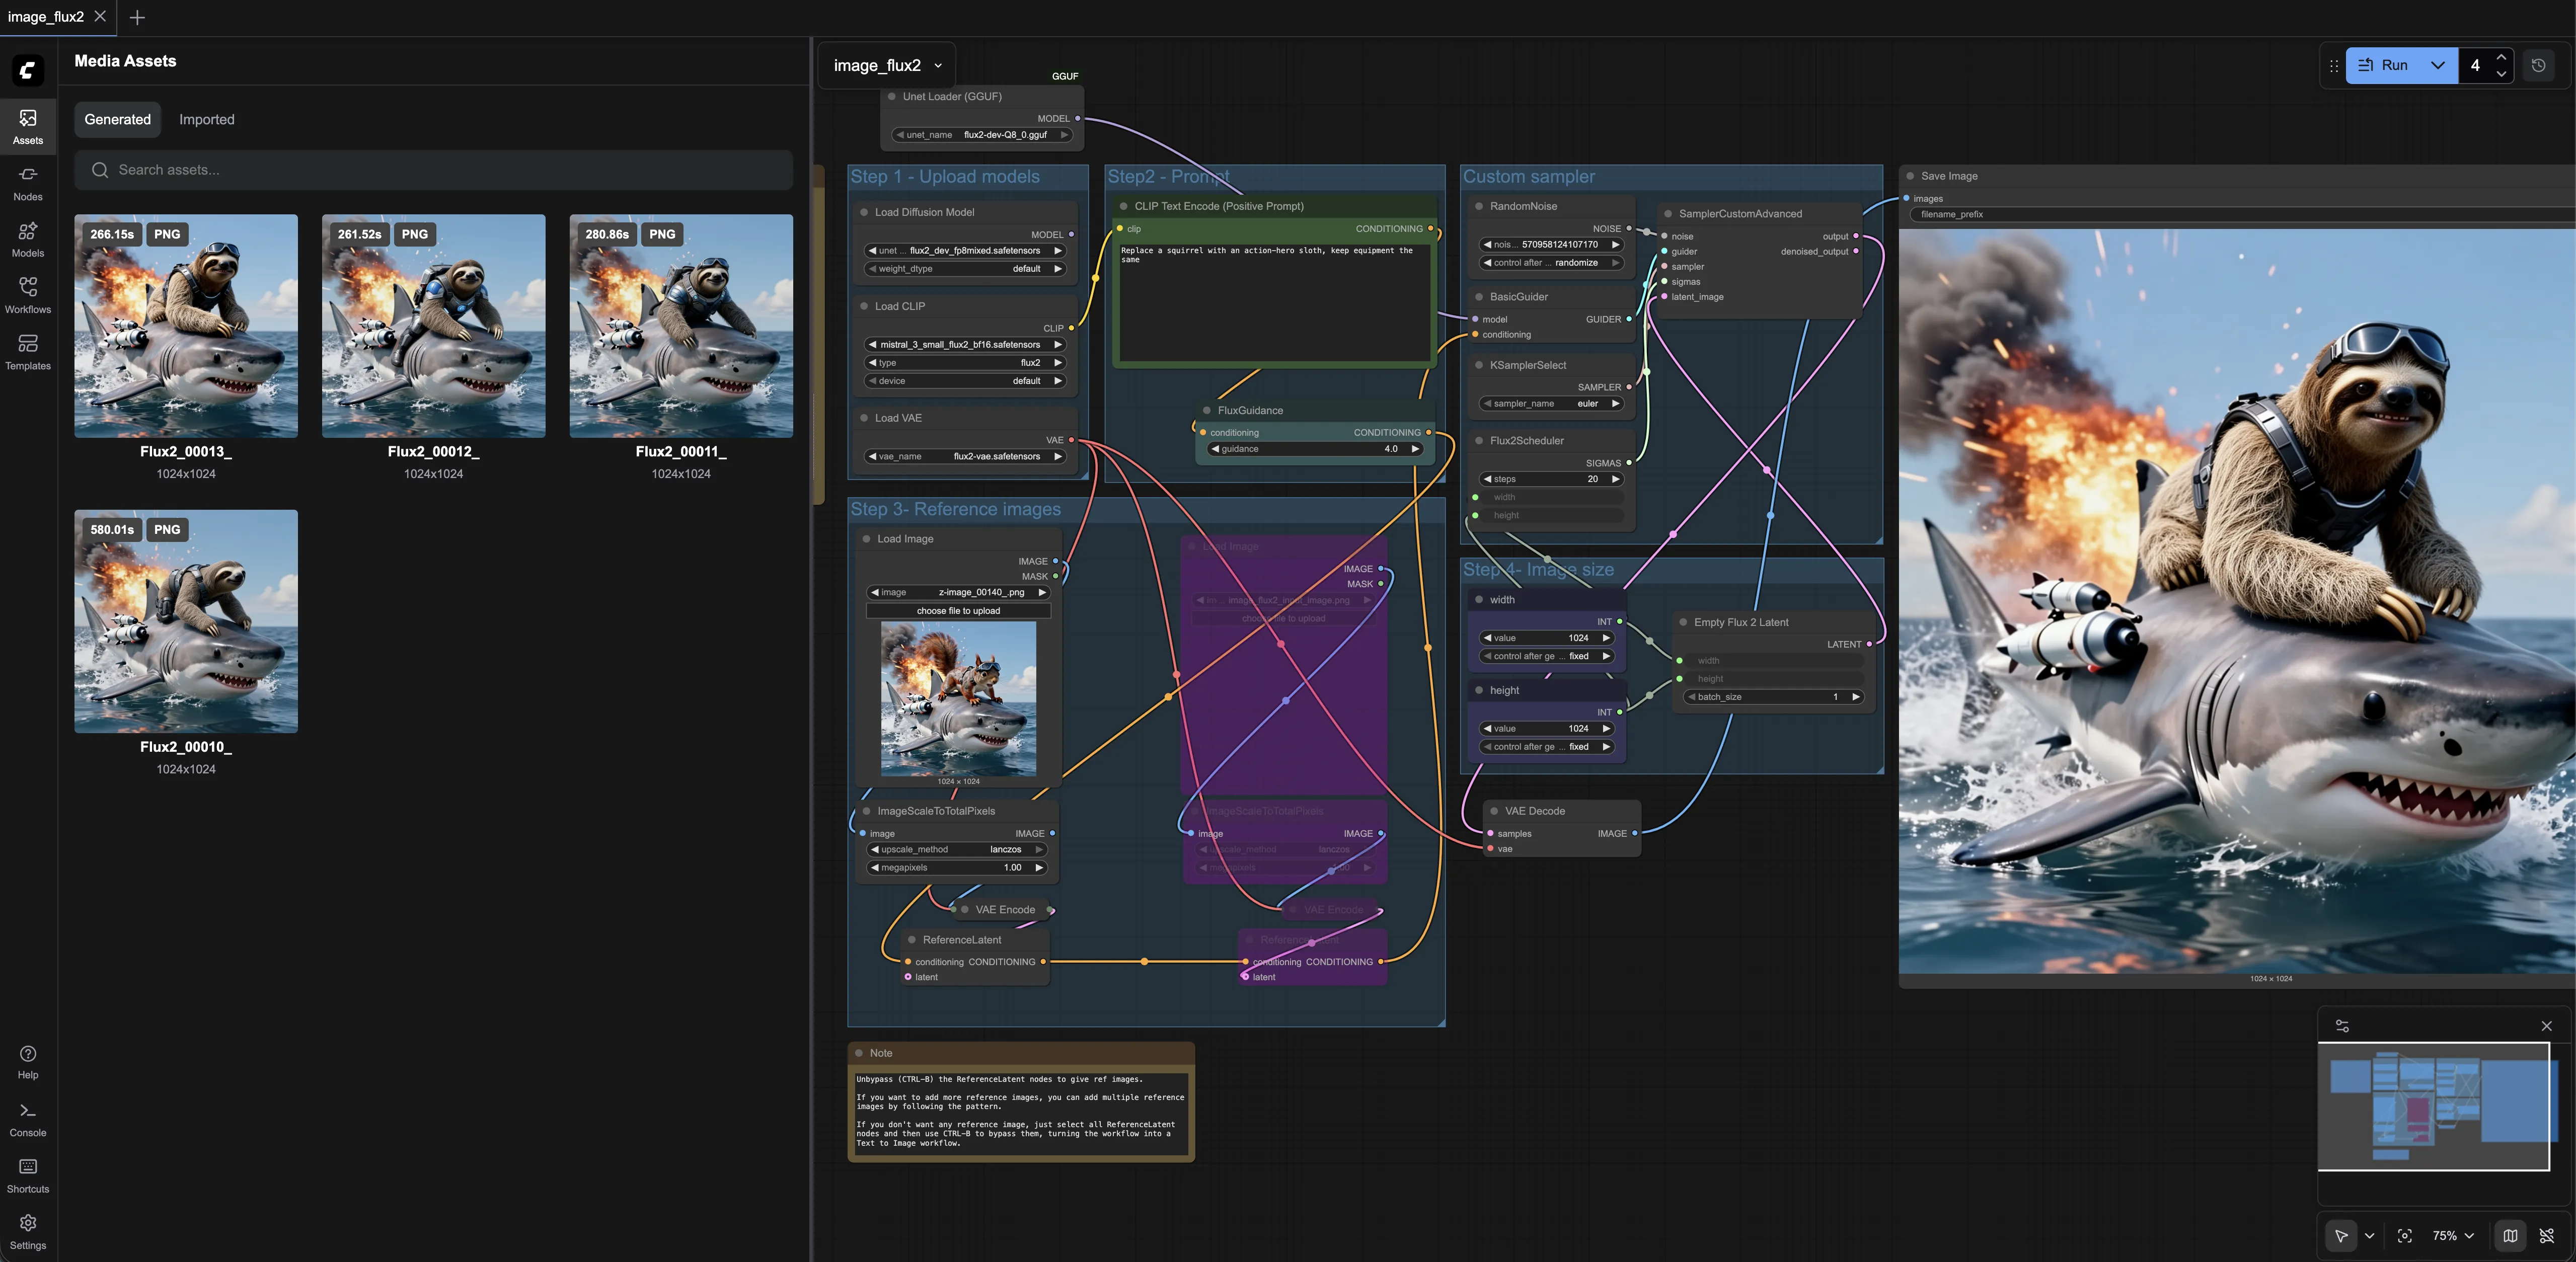The width and height of the screenshot is (2576, 1262).
Task: Open the 75% zoom level dropdown
Action: 2453,1235
